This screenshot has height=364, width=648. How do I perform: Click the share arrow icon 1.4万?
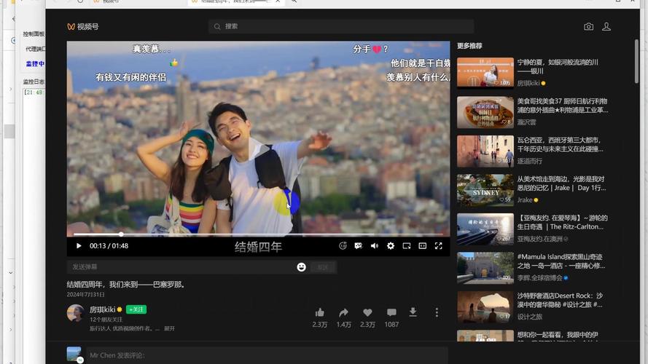[x=343, y=312]
